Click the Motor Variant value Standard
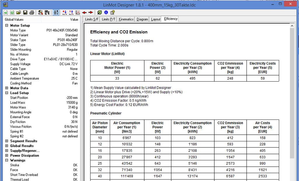Screen dimensions: 299x181 point(71,35)
